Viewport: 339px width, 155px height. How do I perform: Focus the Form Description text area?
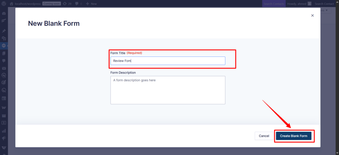(x=168, y=90)
